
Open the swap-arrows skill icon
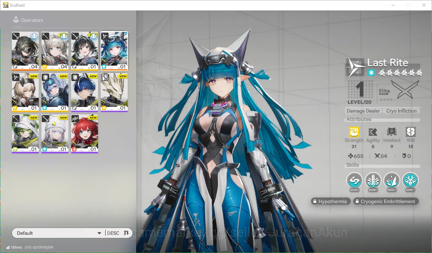pyautogui.click(x=354, y=181)
